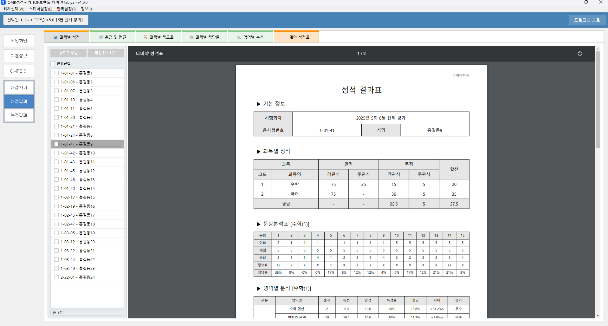
Task: Click the blue tabiya app icon in title bar
Action: coord(3,3)
